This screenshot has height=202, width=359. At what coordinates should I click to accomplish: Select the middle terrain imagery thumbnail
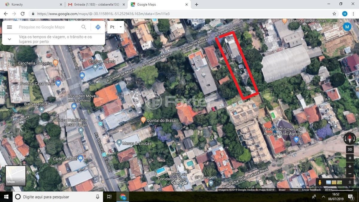(334, 182)
